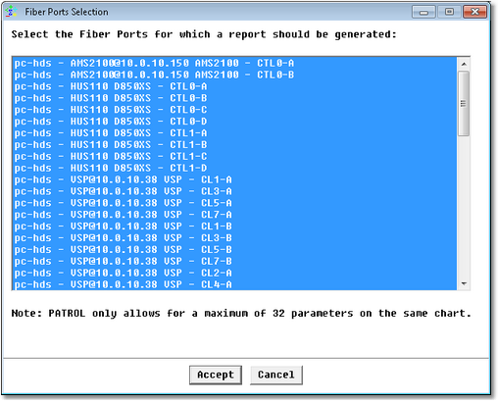Select the AMS2100 CTL0-A port row
Viewport: 498px width, 402px height.
(x=234, y=63)
